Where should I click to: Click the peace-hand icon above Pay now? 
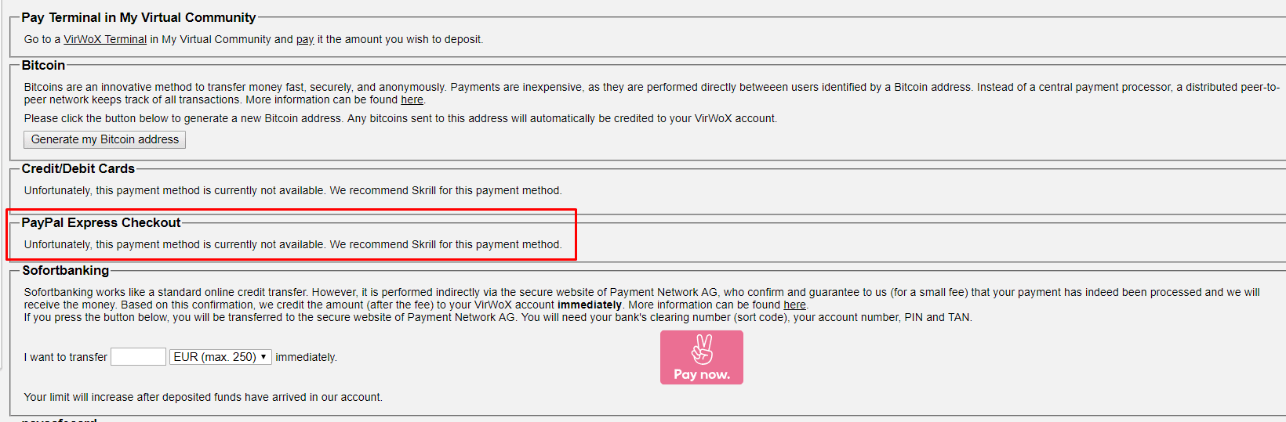[702, 349]
